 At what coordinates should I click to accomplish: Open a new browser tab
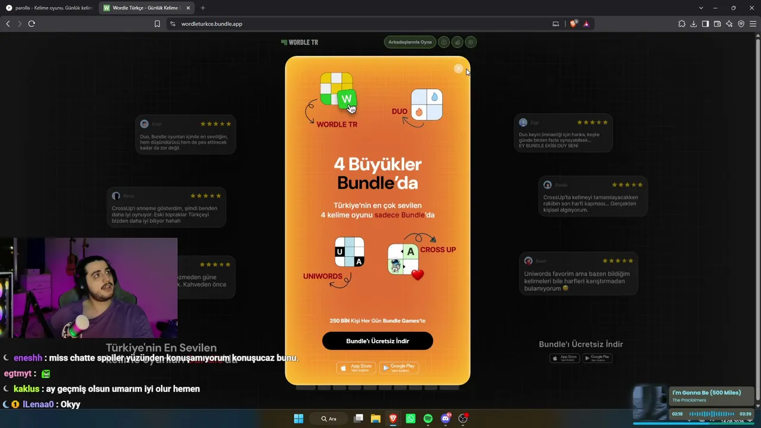tap(203, 8)
